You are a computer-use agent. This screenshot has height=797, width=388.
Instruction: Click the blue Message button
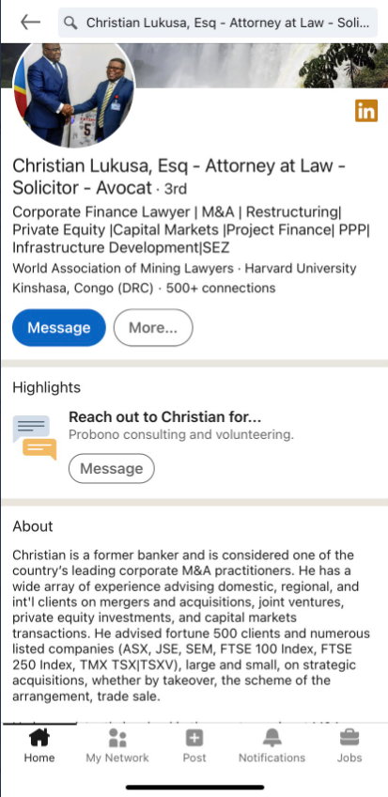pyautogui.click(x=59, y=327)
